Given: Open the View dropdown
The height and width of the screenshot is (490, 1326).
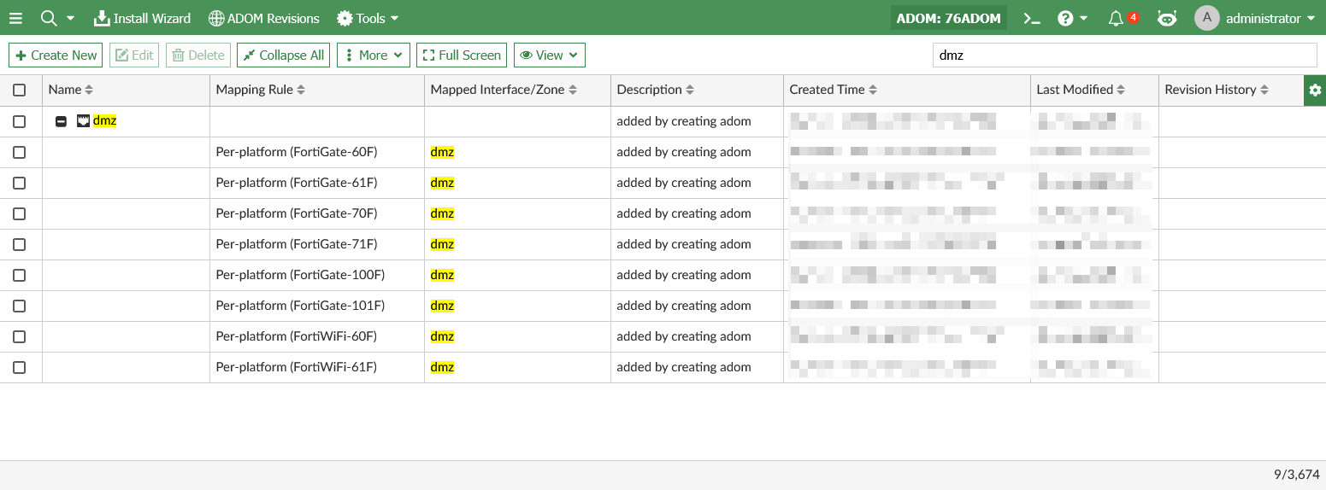Looking at the screenshot, I should point(550,55).
